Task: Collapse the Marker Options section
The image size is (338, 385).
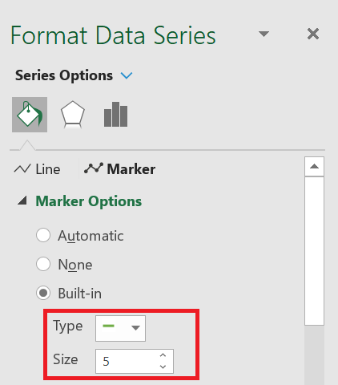Action: (22, 201)
